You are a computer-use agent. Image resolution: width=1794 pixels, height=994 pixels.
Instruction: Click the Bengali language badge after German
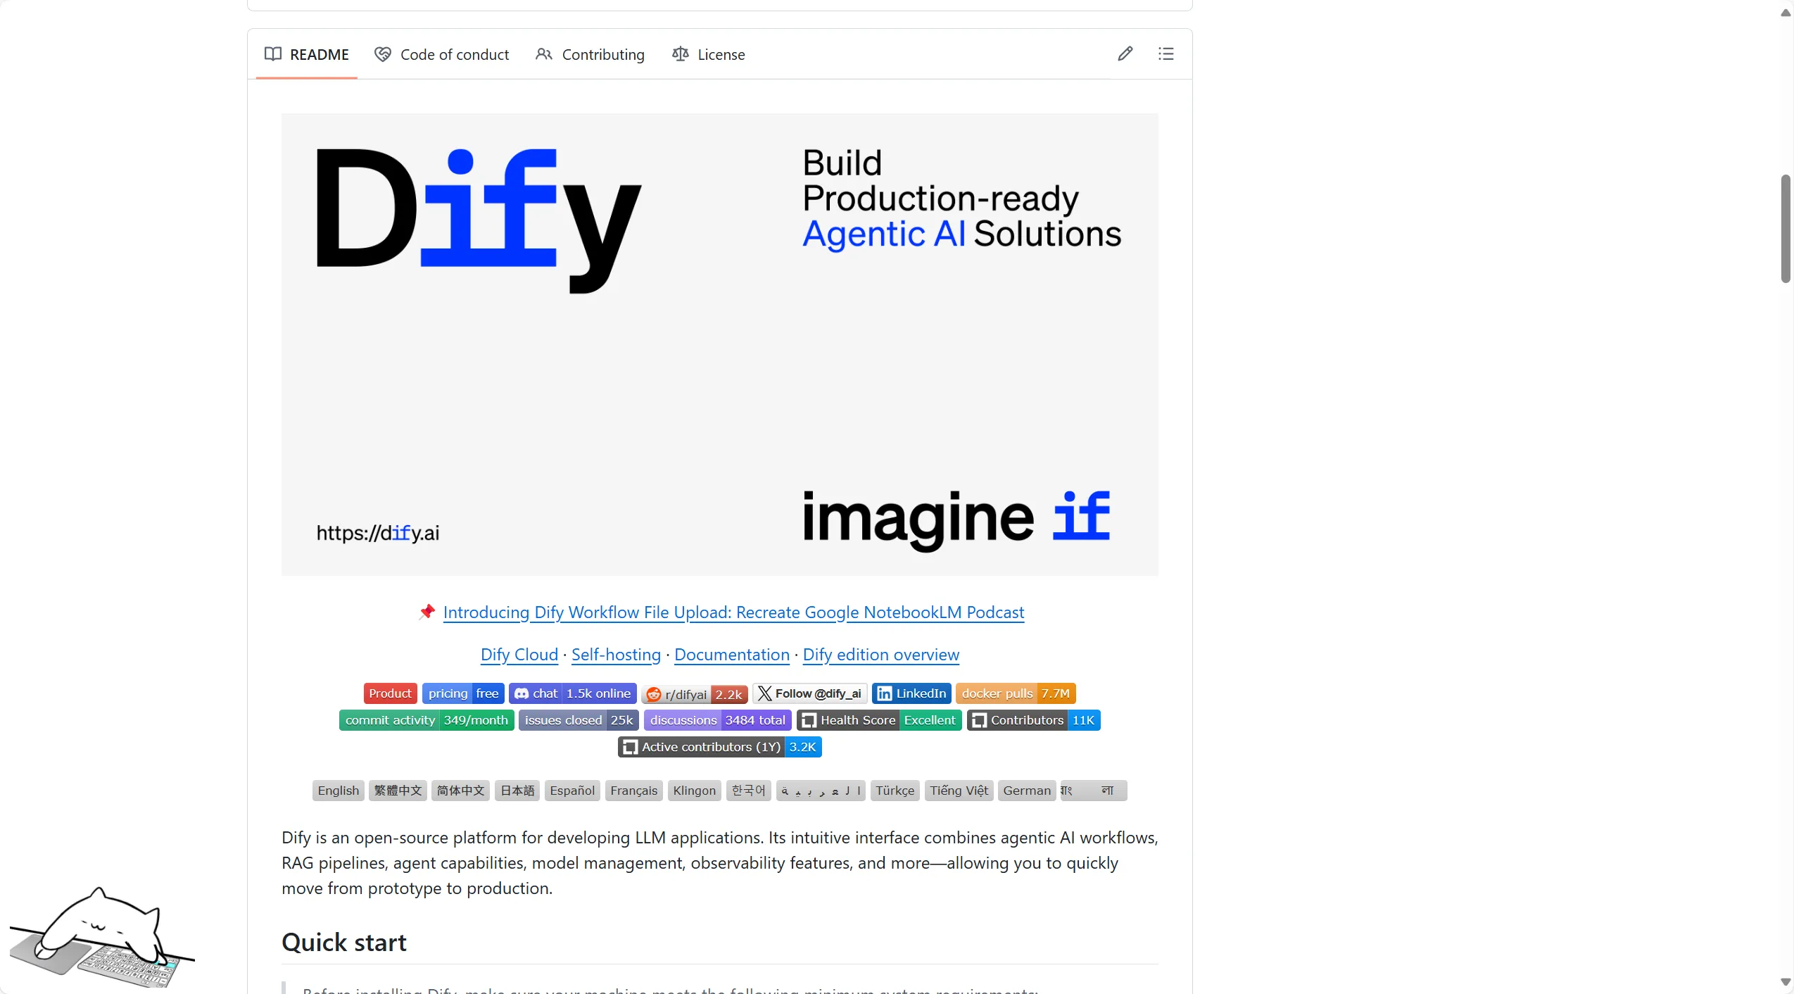[x=1094, y=791]
